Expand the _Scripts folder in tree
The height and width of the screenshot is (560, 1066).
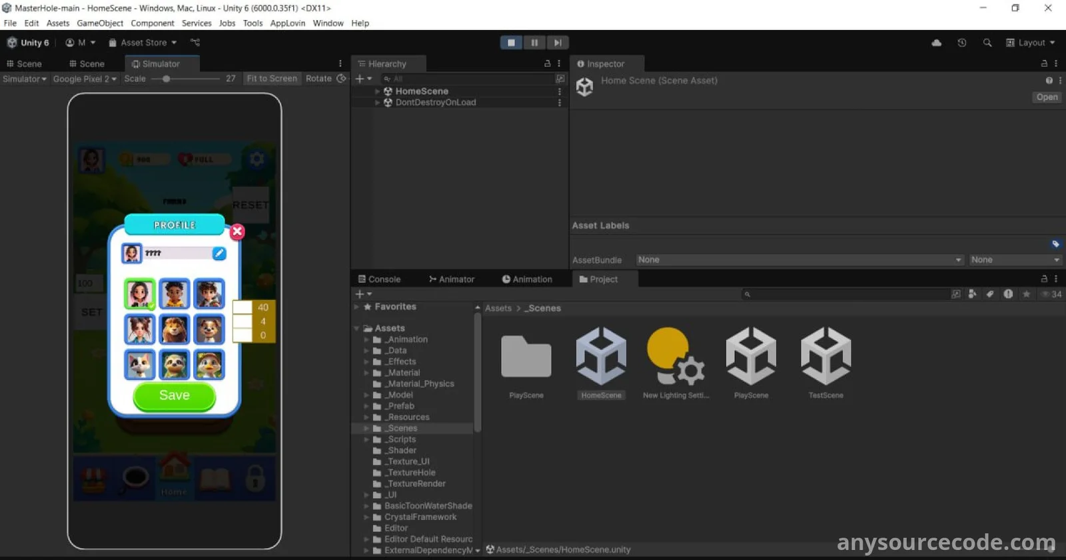pos(366,439)
